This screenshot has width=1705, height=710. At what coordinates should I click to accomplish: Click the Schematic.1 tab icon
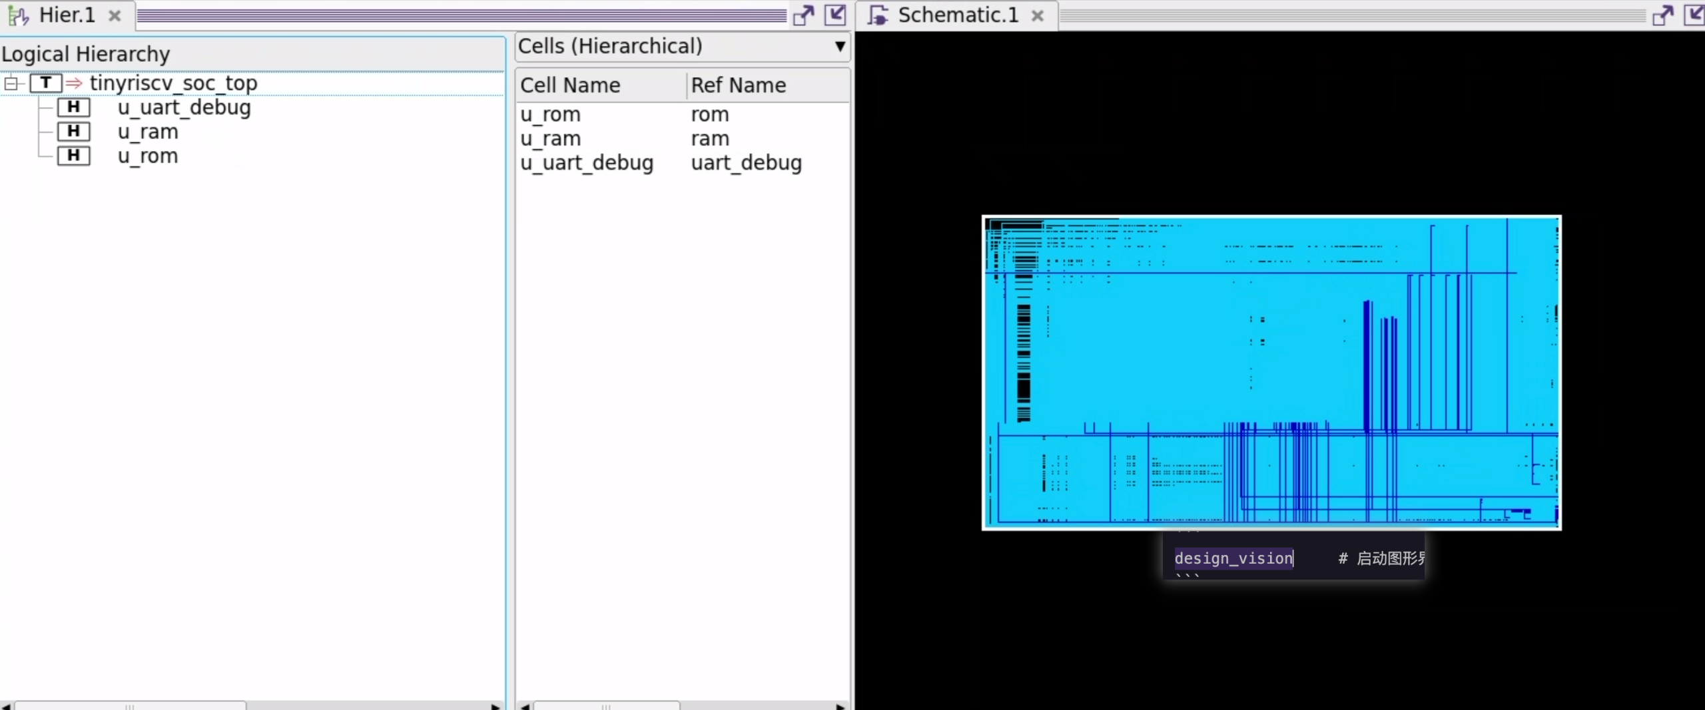[878, 15]
